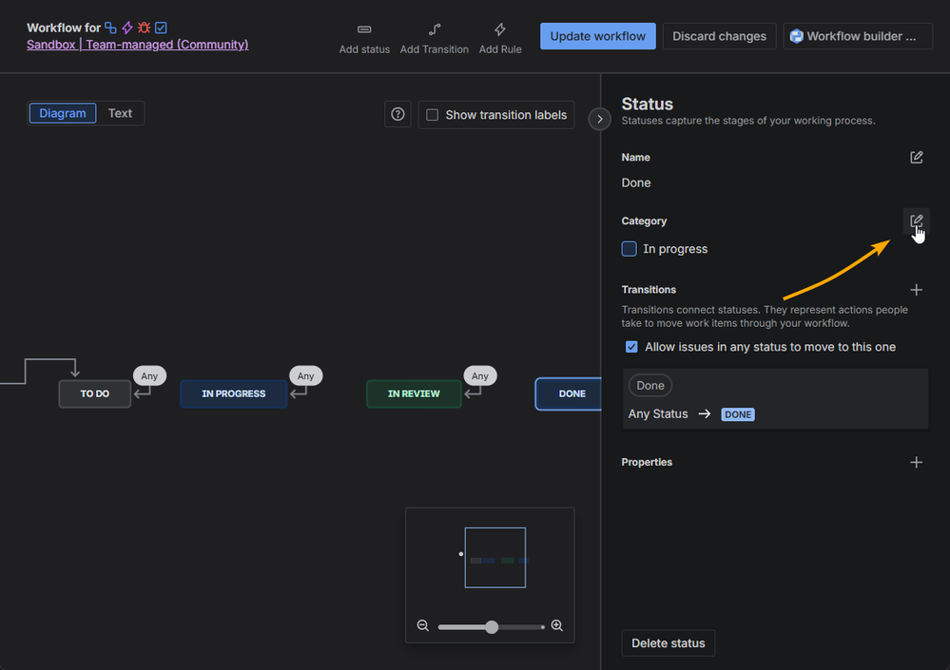Viewport: 950px width, 670px height.
Task: Uncheck Allow issues in any status checkbox
Action: [x=631, y=347]
